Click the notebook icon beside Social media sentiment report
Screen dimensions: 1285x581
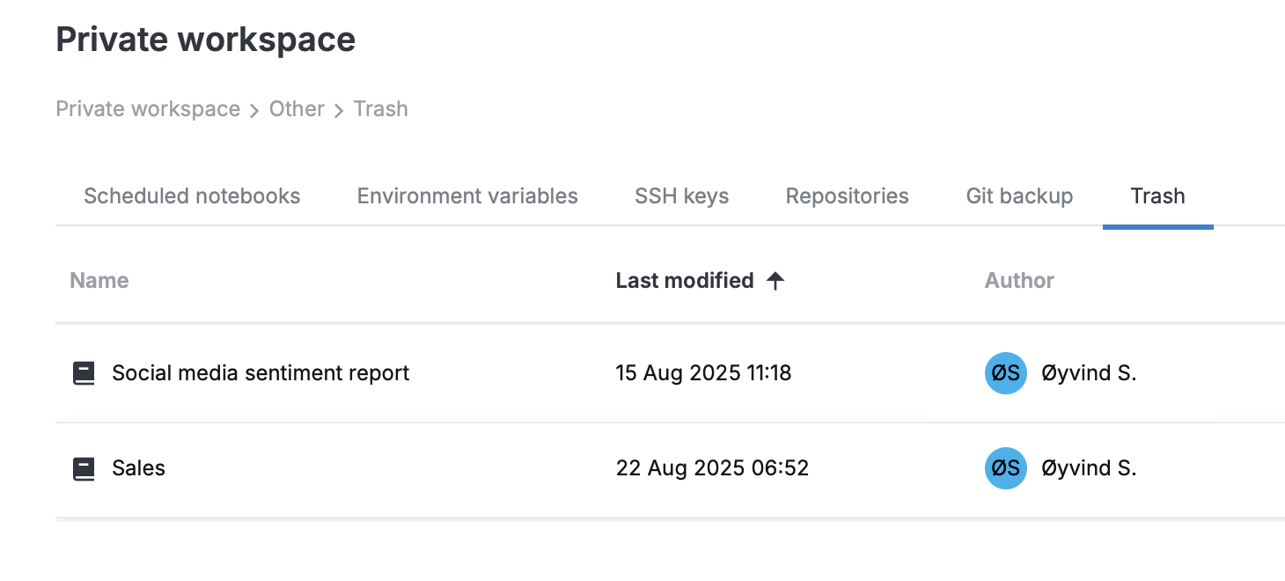point(84,373)
